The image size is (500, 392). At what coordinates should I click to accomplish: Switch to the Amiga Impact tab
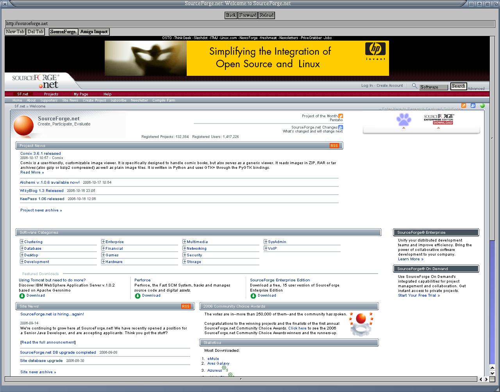click(x=94, y=32)
